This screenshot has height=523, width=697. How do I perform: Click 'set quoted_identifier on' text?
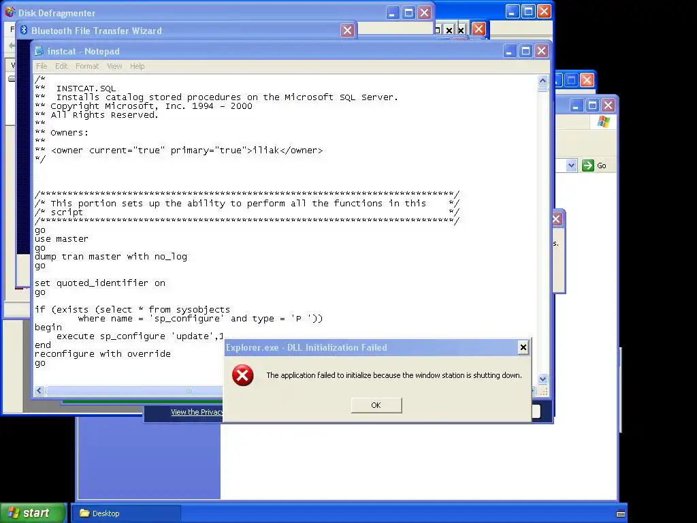(x=100, y=283)
